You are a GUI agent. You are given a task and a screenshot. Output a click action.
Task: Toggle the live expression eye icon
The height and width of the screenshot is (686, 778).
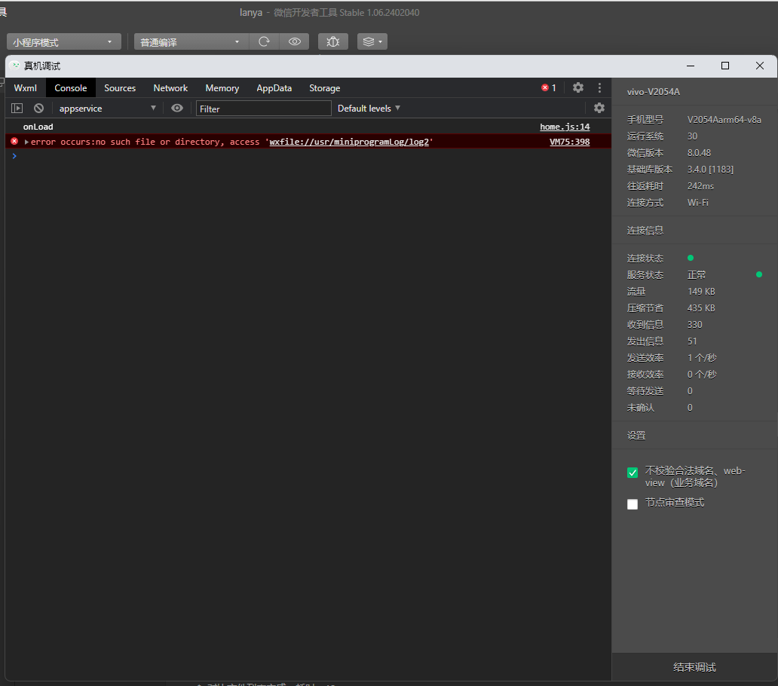click(x=177, y=108)
